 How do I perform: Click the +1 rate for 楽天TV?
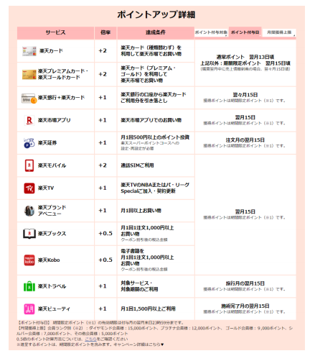pyautogui.click(x=103, y=188)
